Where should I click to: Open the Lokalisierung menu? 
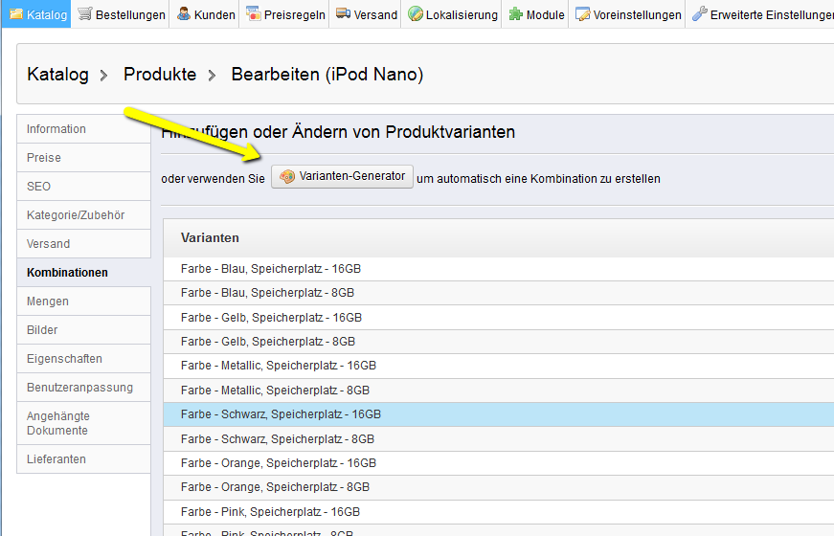tap(453, 13)
